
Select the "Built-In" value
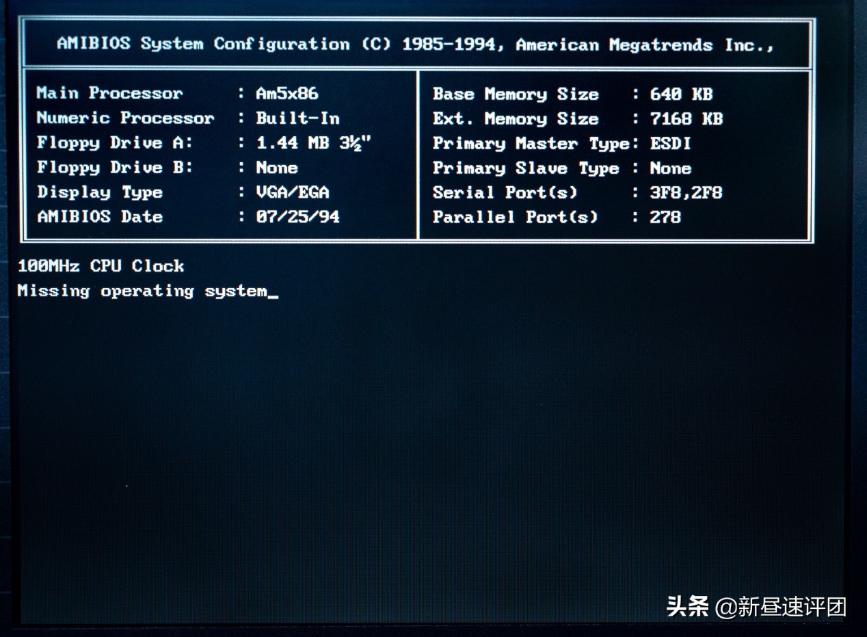pyautogui.click(x=297, y=118)
